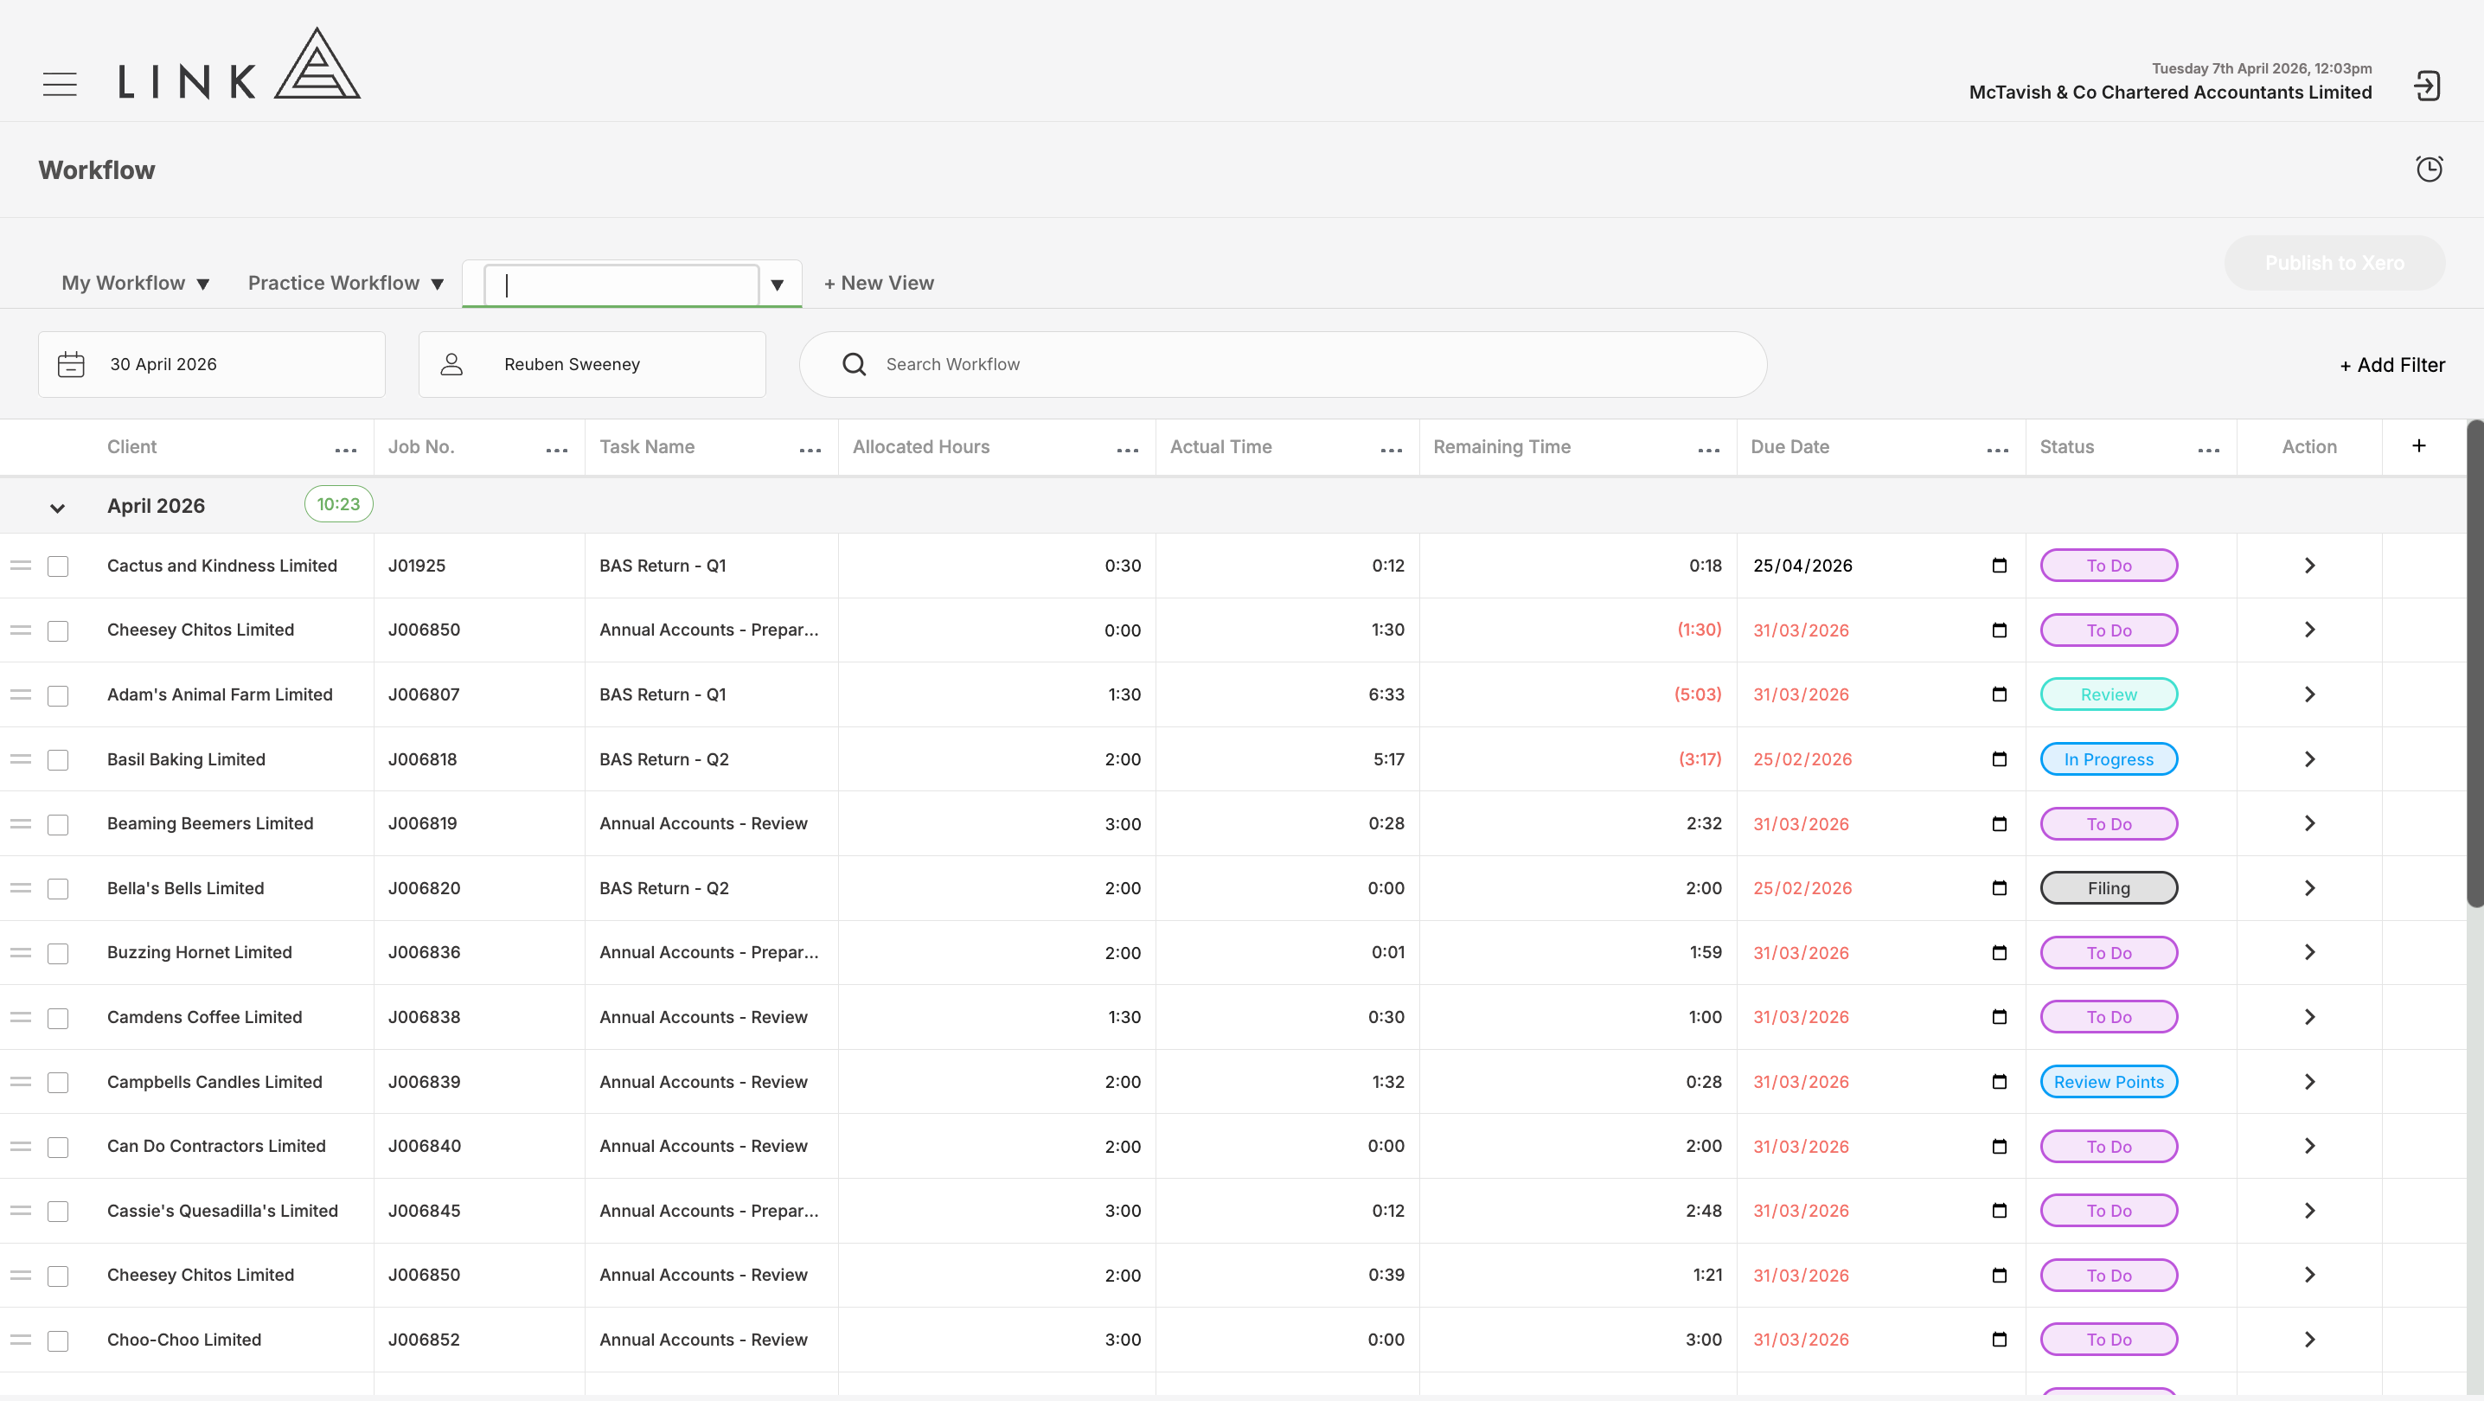Open Task Name column options ellipsis
The height and width of the screenshot is (1401, 2484).
810,451
